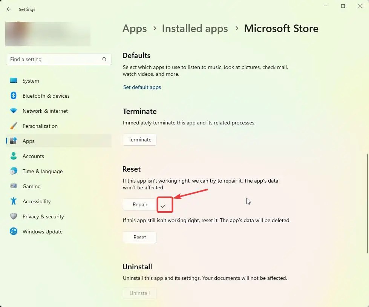Viewport: 369px width, 307px height.
Task: Click the Repair button
Action: point(140,204)
